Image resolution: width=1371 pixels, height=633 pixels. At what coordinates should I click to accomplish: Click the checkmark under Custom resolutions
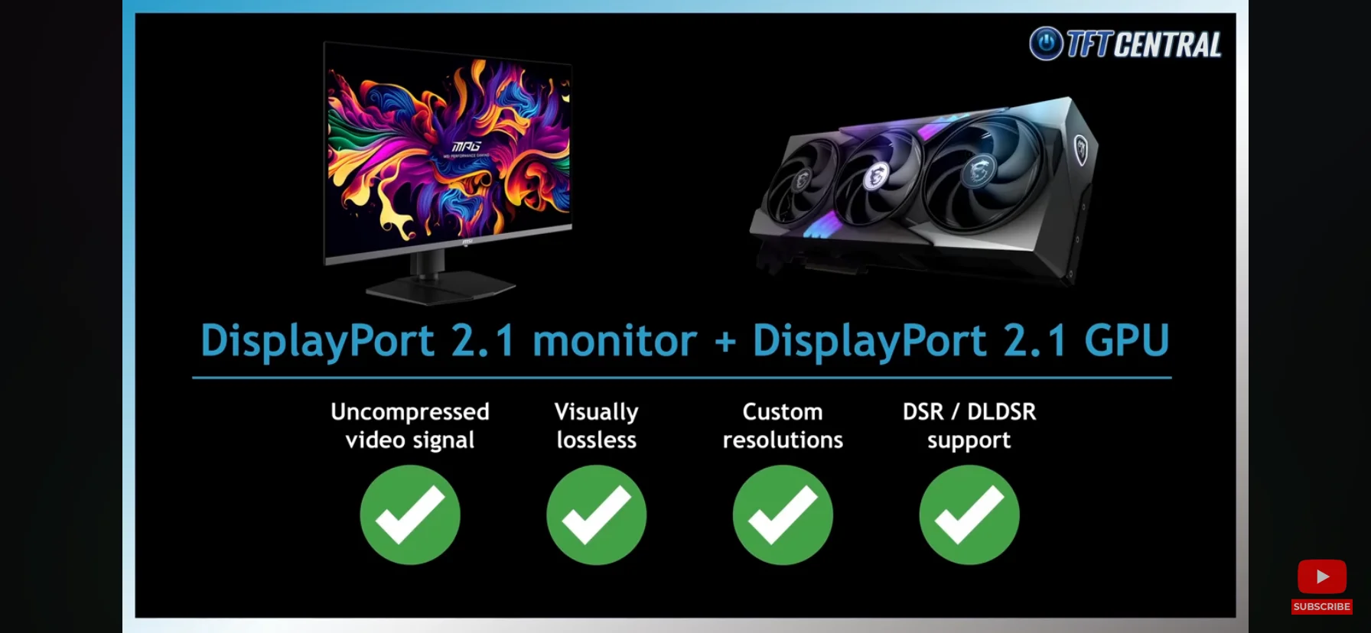point(783,515)
